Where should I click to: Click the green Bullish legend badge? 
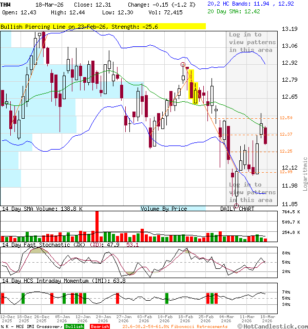coord(74,326)
